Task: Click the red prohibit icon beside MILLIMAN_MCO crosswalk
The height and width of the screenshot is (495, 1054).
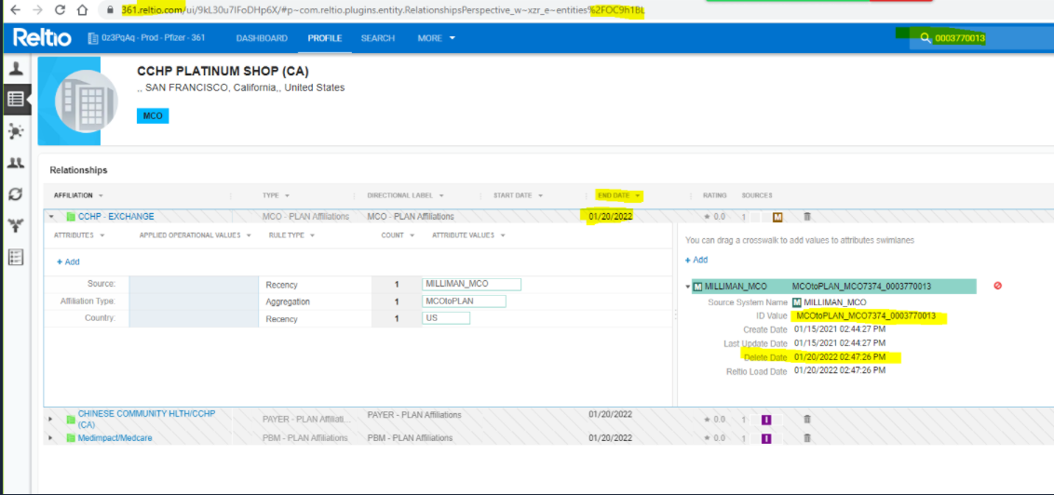Action: tap(997, 286)
